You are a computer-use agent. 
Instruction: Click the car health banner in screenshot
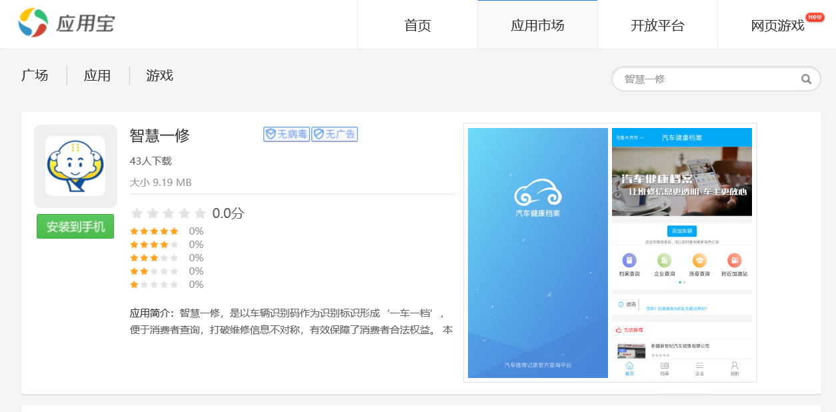click(682, 181)
